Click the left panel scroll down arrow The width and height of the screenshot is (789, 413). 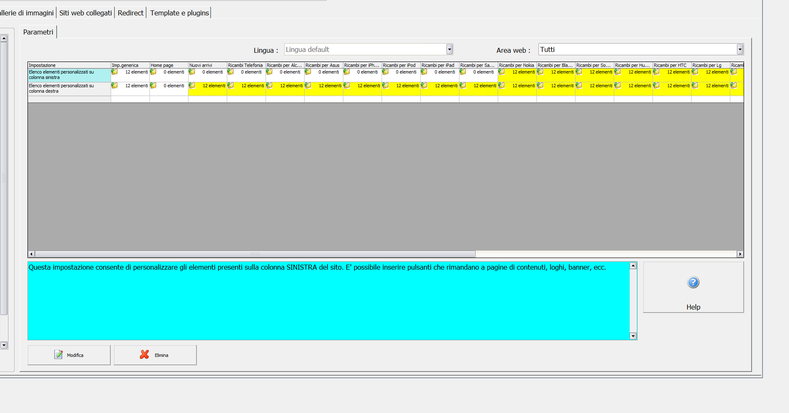click(4, 345)
